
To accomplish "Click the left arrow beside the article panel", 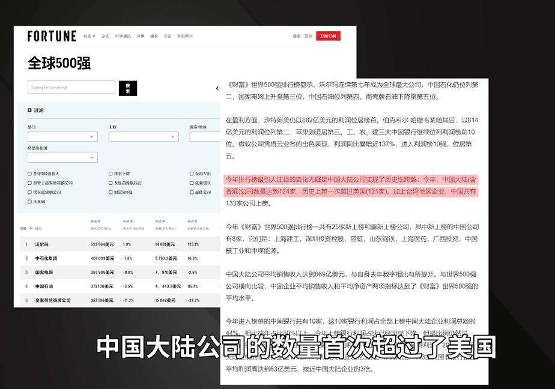I will (217, 88).
